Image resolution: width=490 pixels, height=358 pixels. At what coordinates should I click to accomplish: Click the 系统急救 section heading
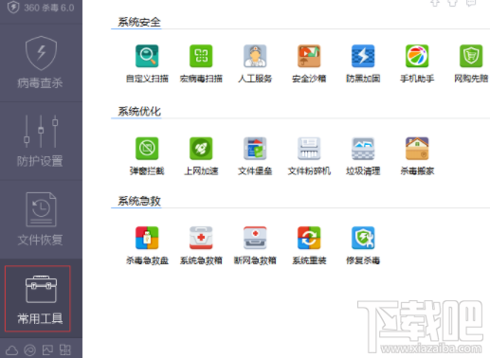(139, 201)
